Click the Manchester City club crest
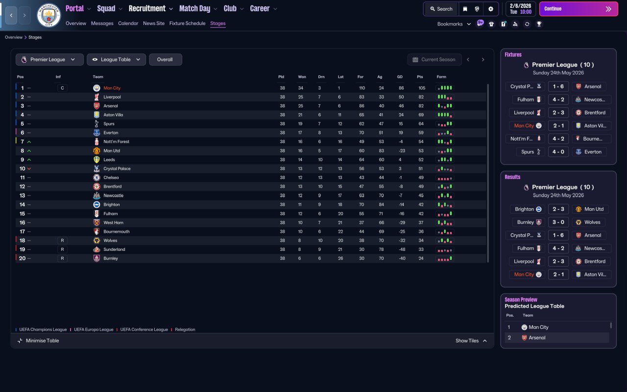This screenshot has height=392, width=627. (x=49, y=15)
